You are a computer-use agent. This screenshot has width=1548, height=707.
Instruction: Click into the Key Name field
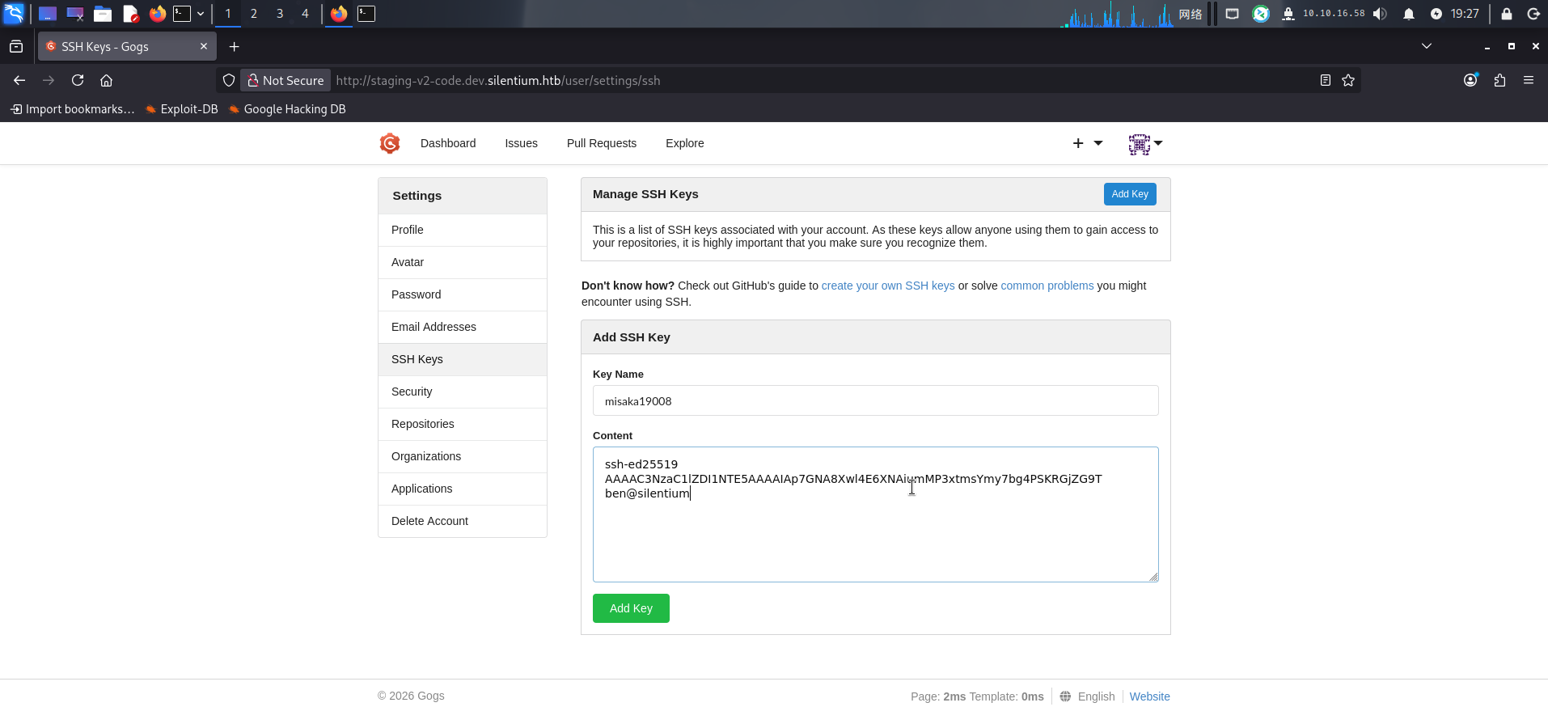875,400
